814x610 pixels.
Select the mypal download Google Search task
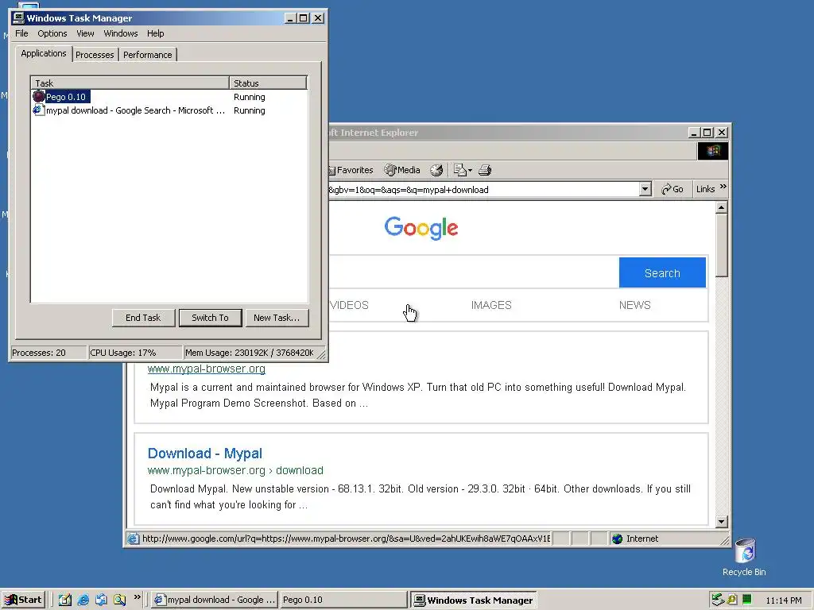(169, 110)
